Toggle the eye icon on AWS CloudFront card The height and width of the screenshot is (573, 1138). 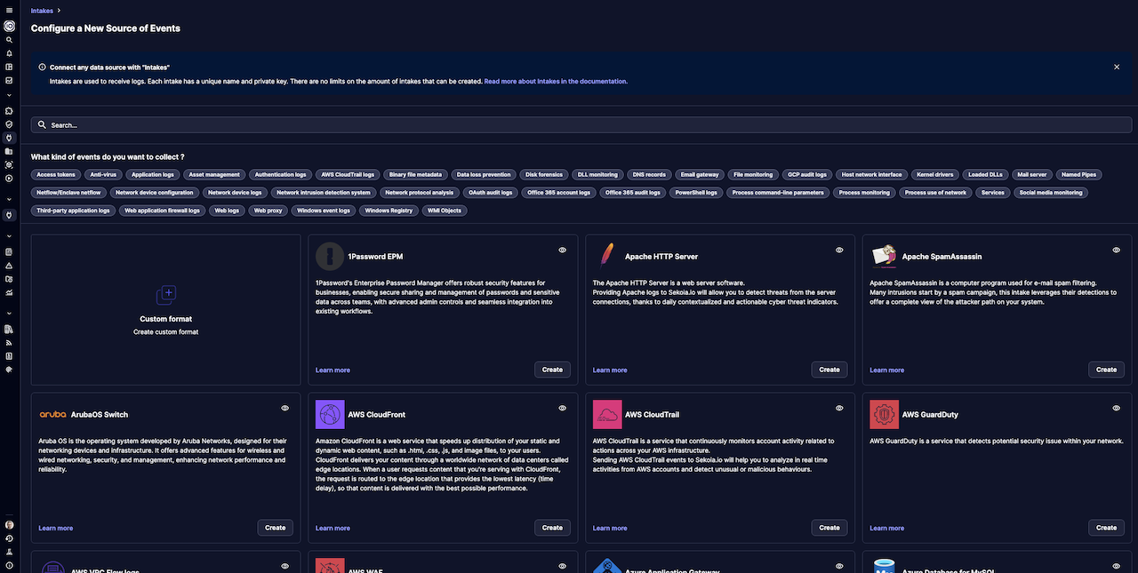tap(563, 409)
